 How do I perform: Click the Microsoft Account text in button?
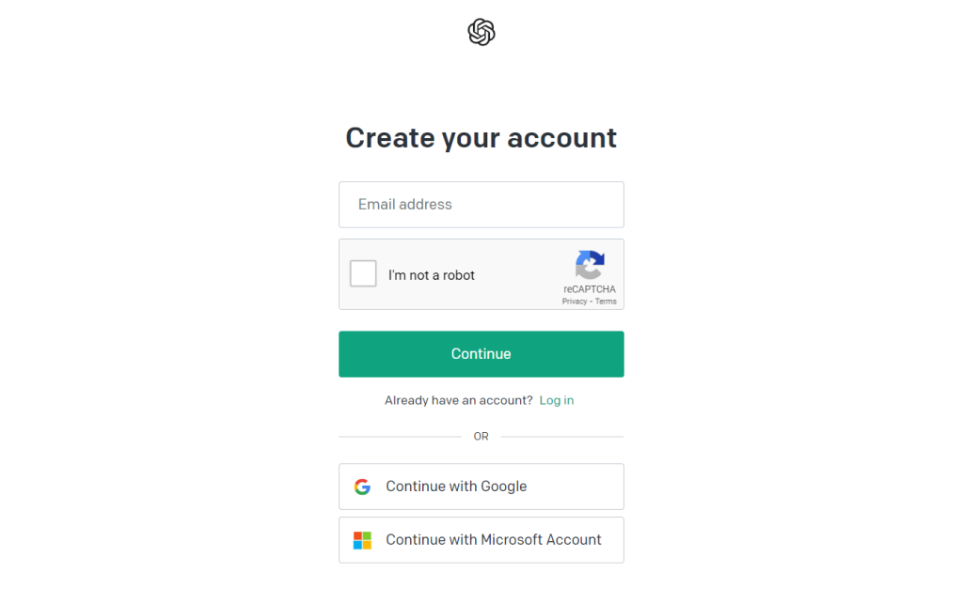coord(541,539)
